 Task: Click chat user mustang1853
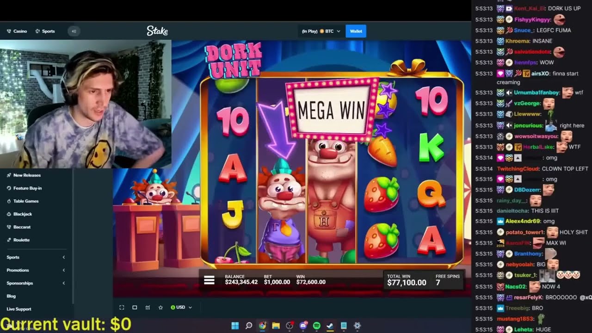tap(515, 319)
